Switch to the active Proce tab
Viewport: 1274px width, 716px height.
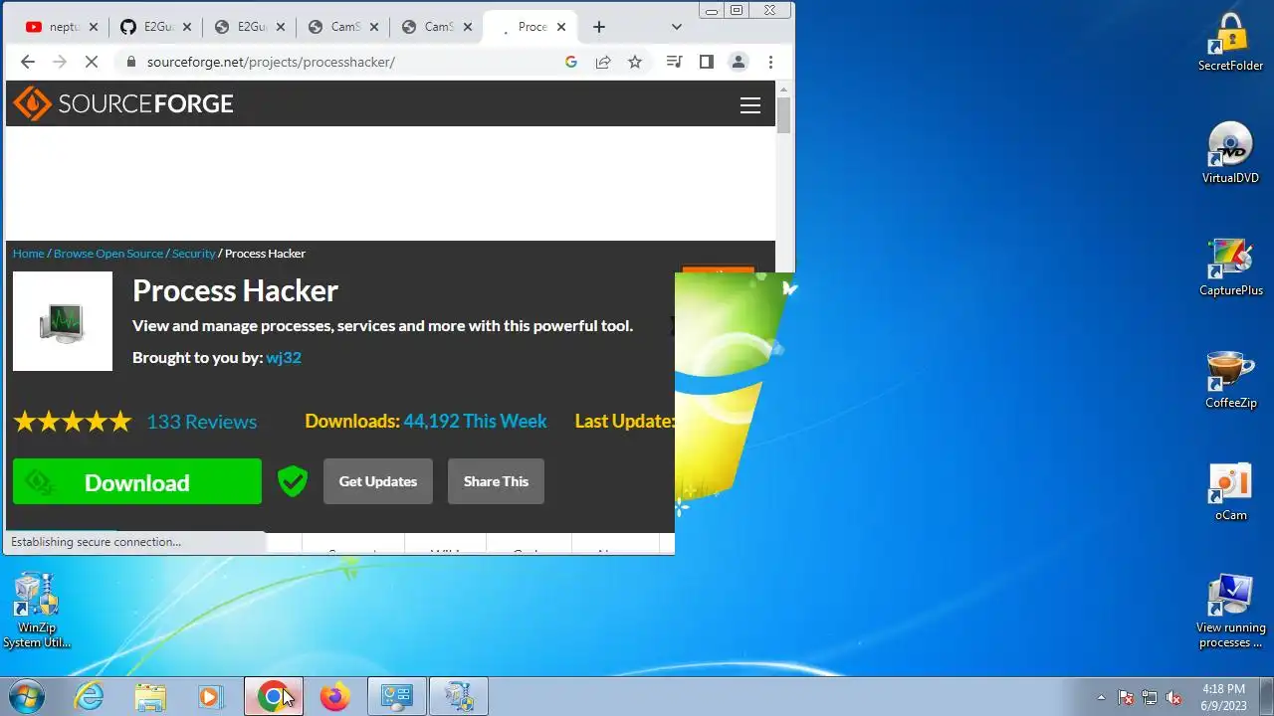click(528, 27)
